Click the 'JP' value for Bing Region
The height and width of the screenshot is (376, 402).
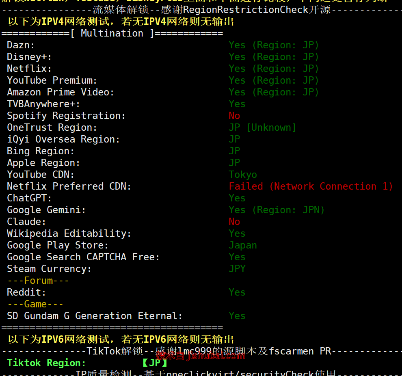click(x=234, y=151)
